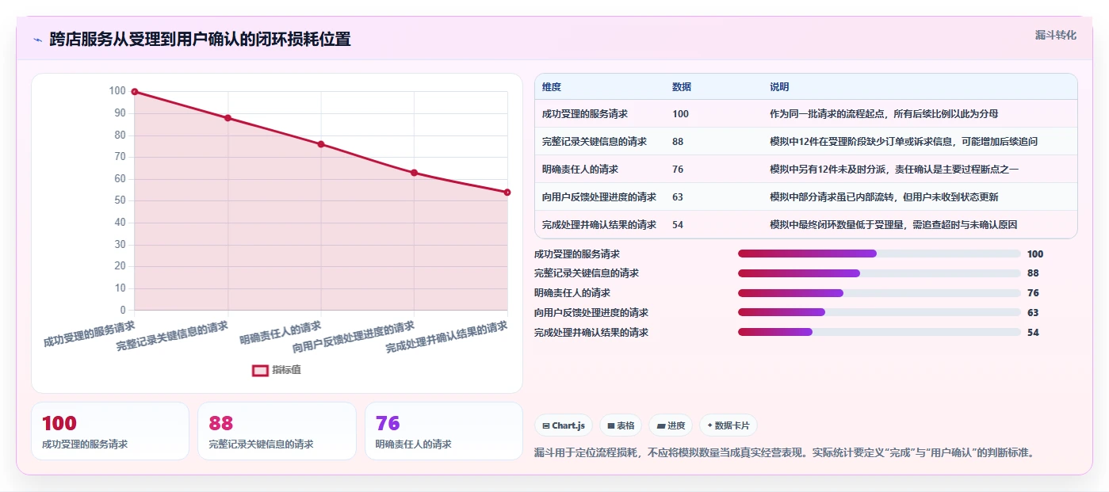Click the 明确责任人的请求 x-axis label
The image size is (1109, 492).
pyautogui.click(x=281, y=333)
